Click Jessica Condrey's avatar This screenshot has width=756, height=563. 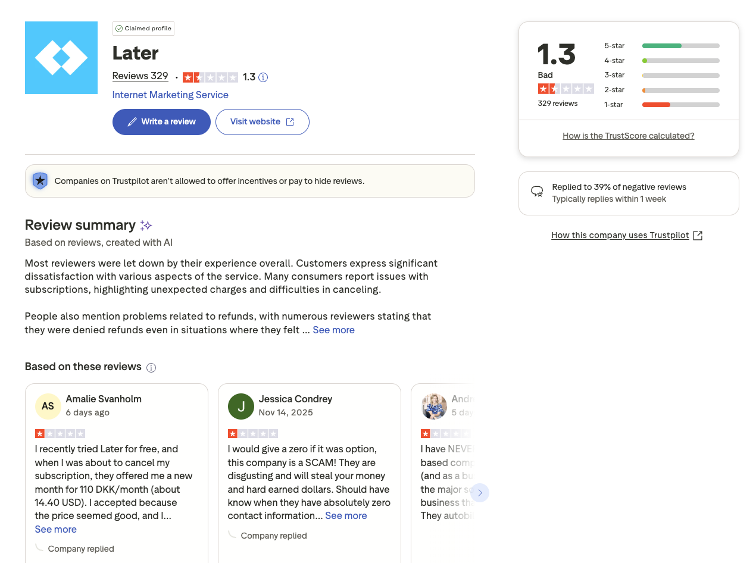pyautogui.click(x=241, y=406)
